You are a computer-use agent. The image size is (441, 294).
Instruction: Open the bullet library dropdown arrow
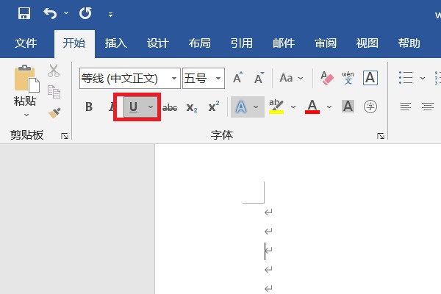(423, 78)
